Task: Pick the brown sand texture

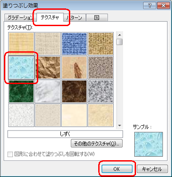Action: tap(100, 67)
